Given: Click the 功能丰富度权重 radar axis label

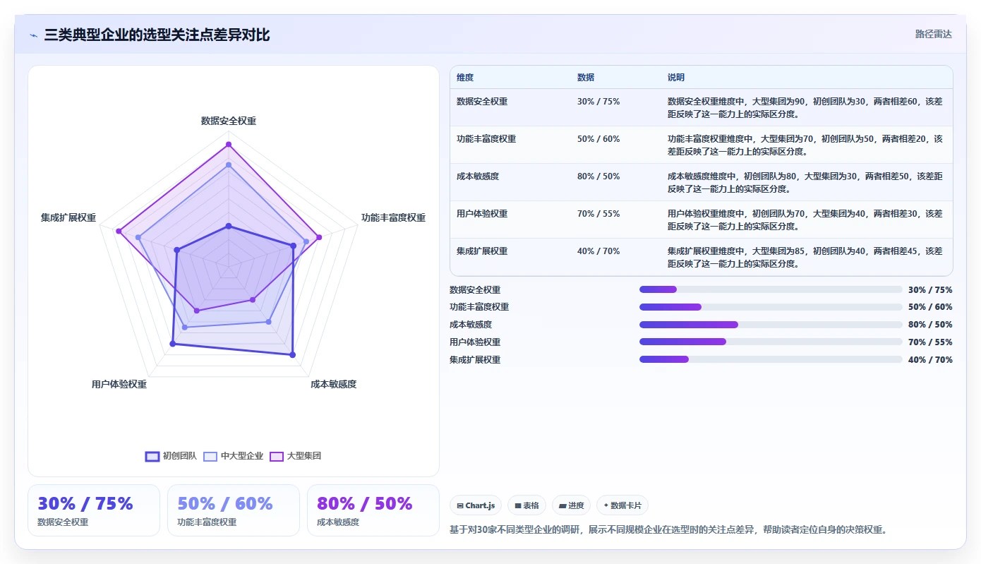Looking at the screenshot, I should click(393, 218).
